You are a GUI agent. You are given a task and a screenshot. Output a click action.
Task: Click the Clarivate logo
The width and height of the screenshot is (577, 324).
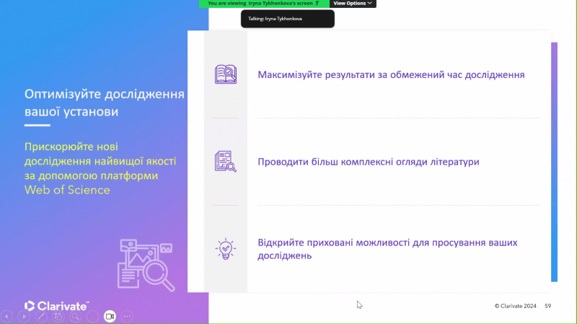point(57,306)
